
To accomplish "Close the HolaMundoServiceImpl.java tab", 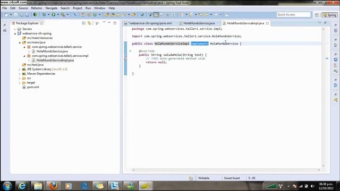I will click(267, 23).
